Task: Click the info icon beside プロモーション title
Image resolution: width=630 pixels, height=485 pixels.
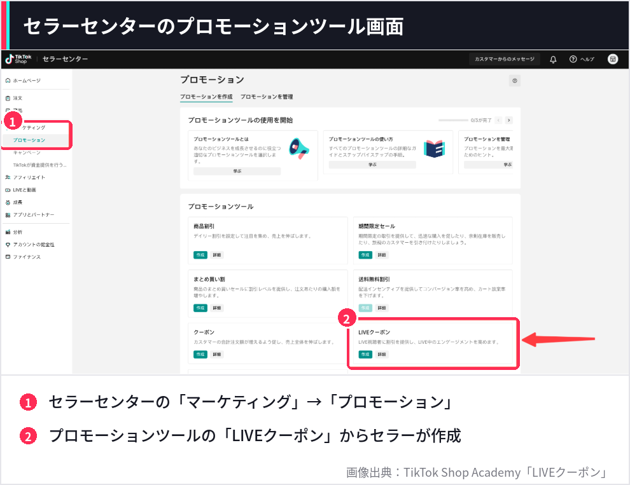Action: coord(515,81)
